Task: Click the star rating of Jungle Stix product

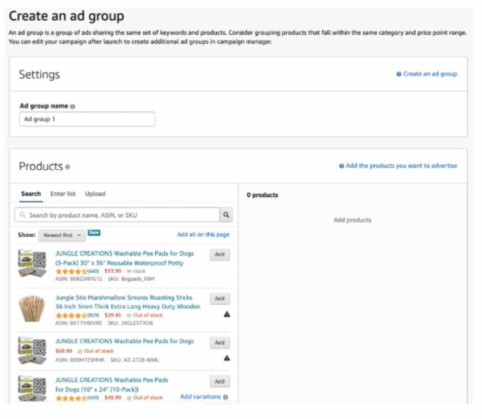Action: (x=71, y=315)
